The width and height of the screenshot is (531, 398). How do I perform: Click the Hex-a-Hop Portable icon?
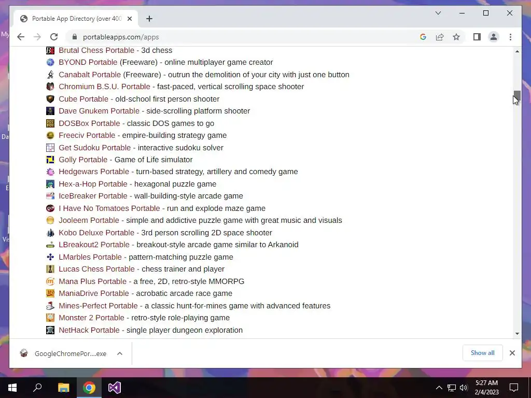[50, 184]
